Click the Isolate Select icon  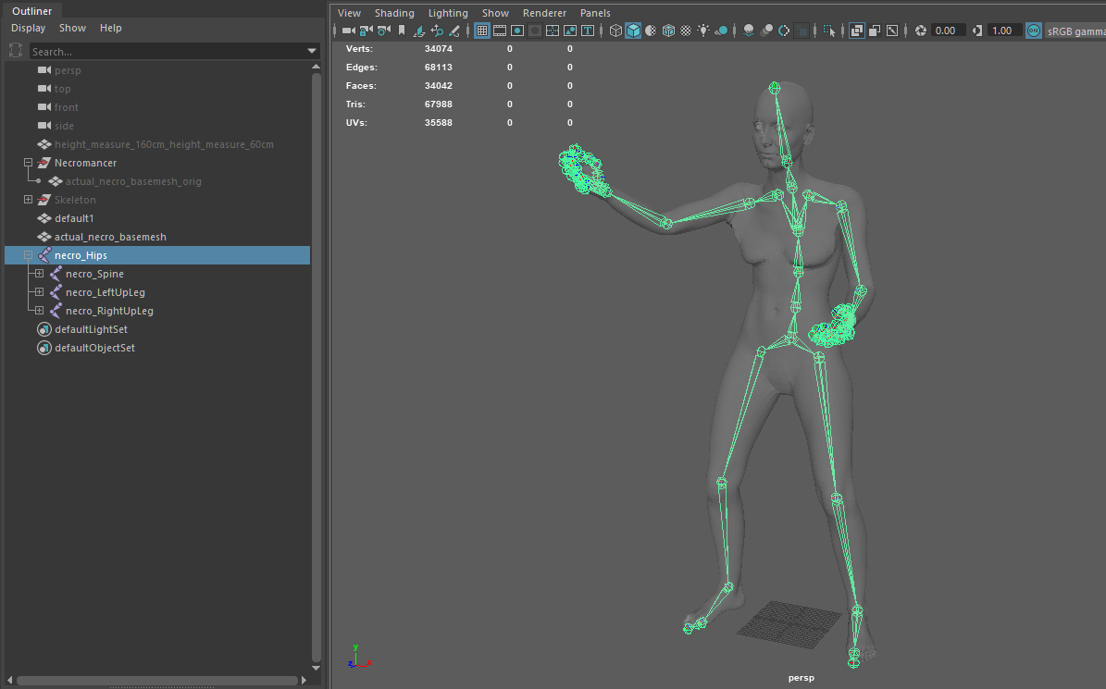[828, 31]
